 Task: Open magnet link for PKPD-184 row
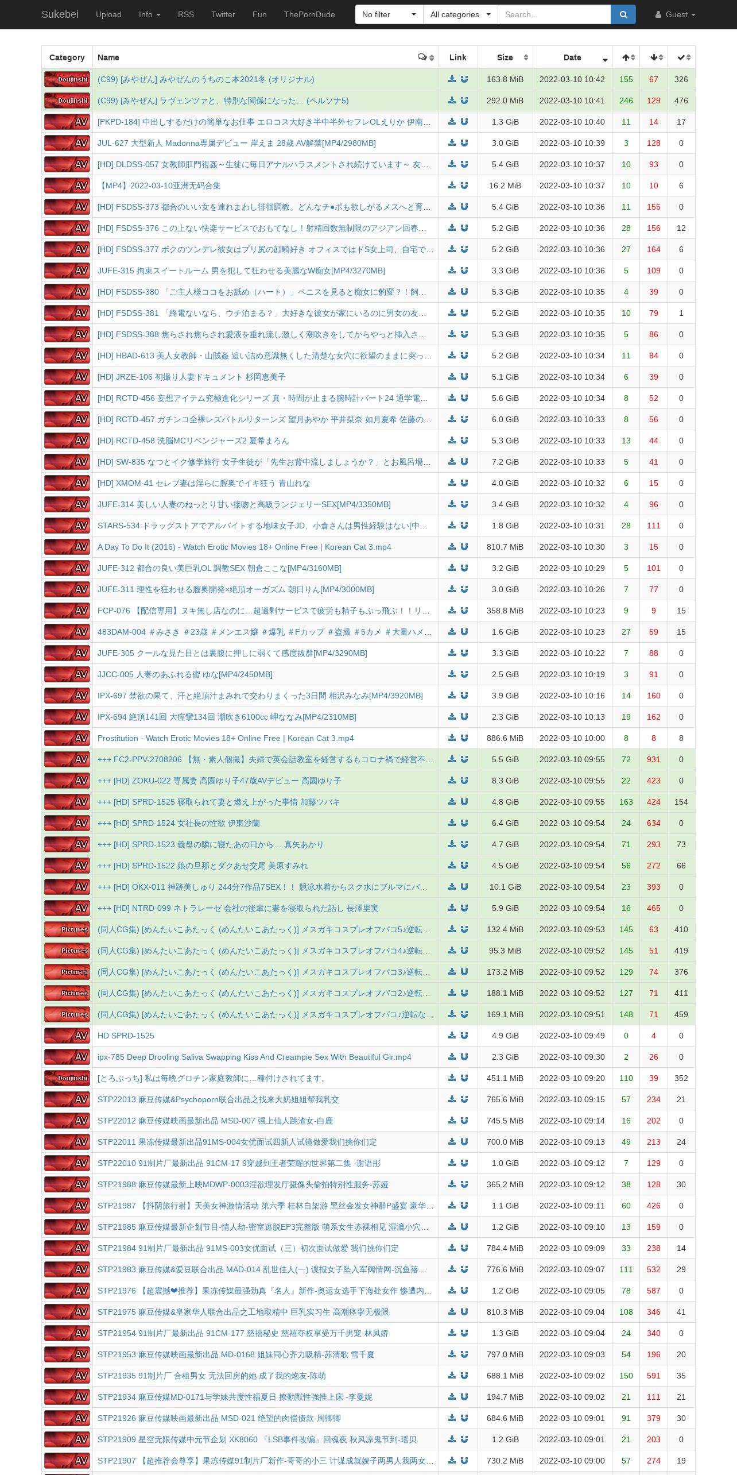click(x=464, y=122)
